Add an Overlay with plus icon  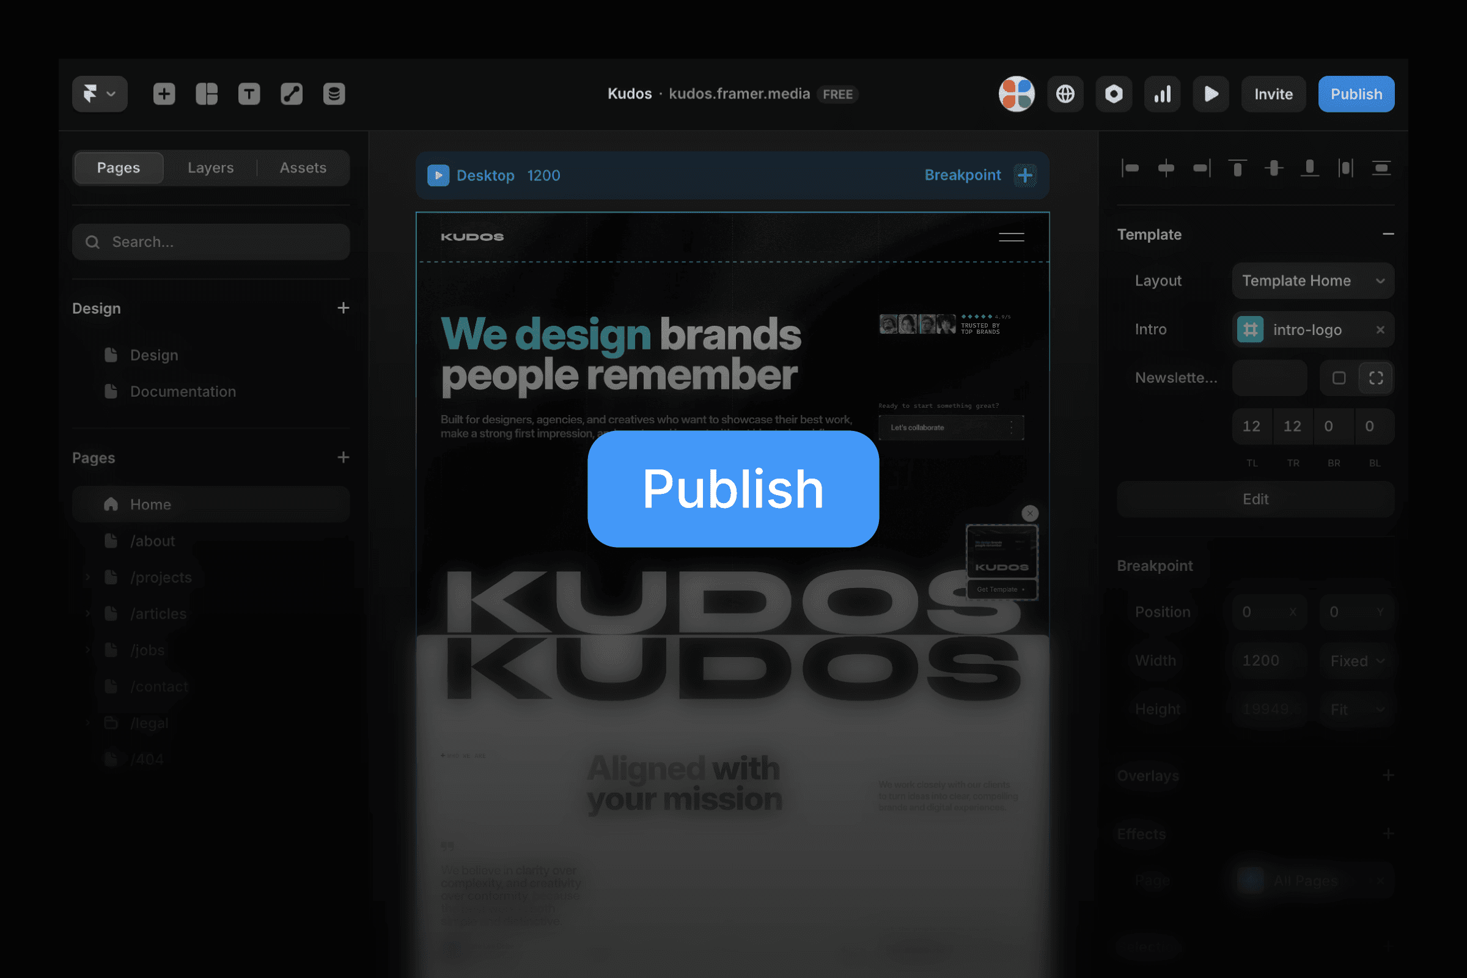[1388, 775]
